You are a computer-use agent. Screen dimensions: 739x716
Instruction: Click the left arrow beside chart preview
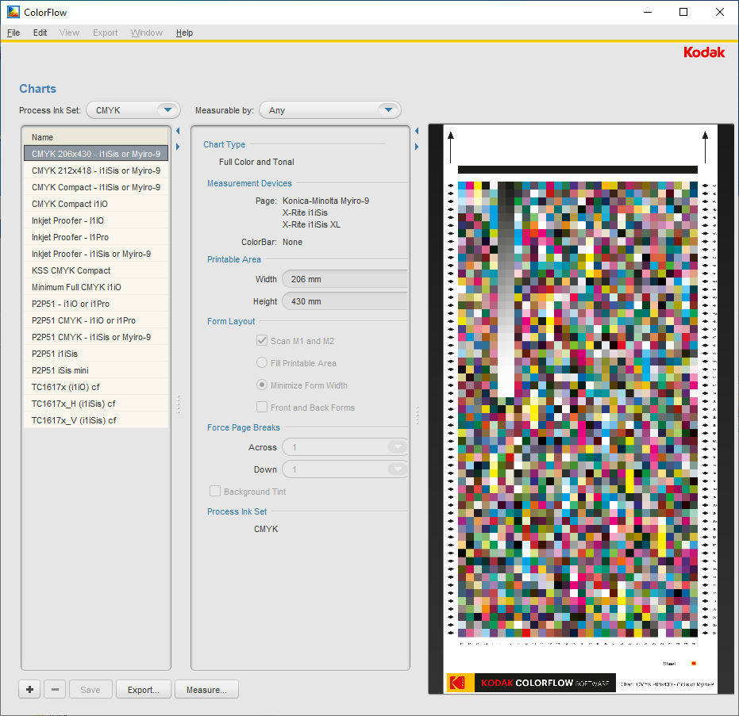[x=417, y=131]
